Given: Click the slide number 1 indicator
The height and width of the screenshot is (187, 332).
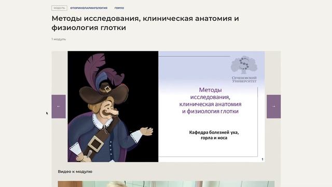Looking at the screenshot, I should point(262,159).
